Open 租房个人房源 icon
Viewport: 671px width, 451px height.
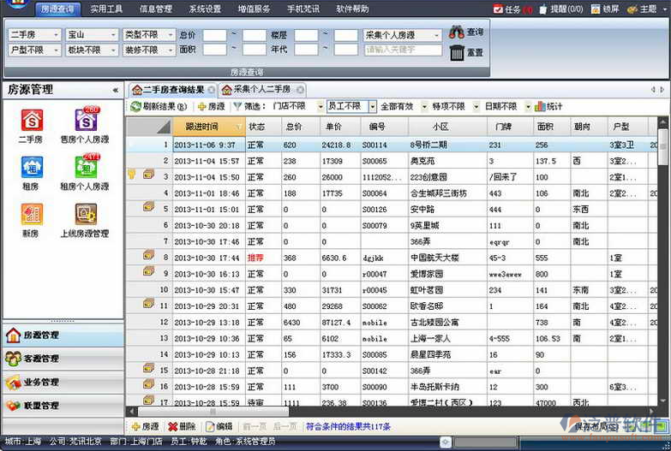click(x=85, y=168)
